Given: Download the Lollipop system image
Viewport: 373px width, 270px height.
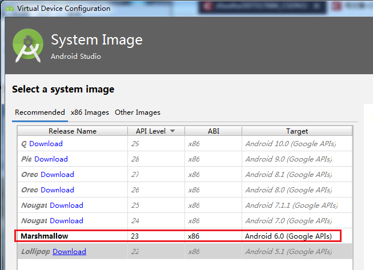Looking at the screenshot, I should (69, 252).
